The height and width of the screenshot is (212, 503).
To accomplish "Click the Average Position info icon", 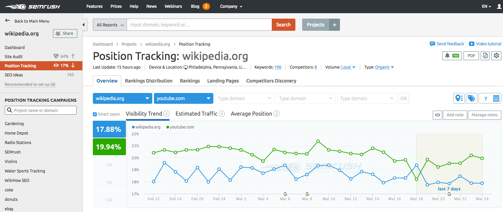I will [276, 114].
